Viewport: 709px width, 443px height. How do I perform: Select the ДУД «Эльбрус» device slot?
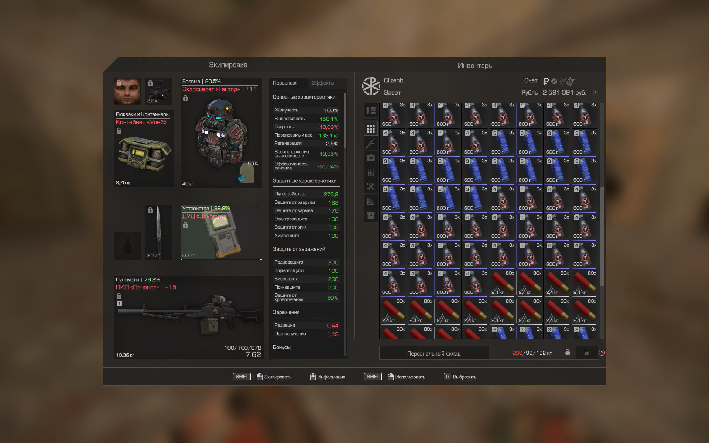[x=221, y=232]
